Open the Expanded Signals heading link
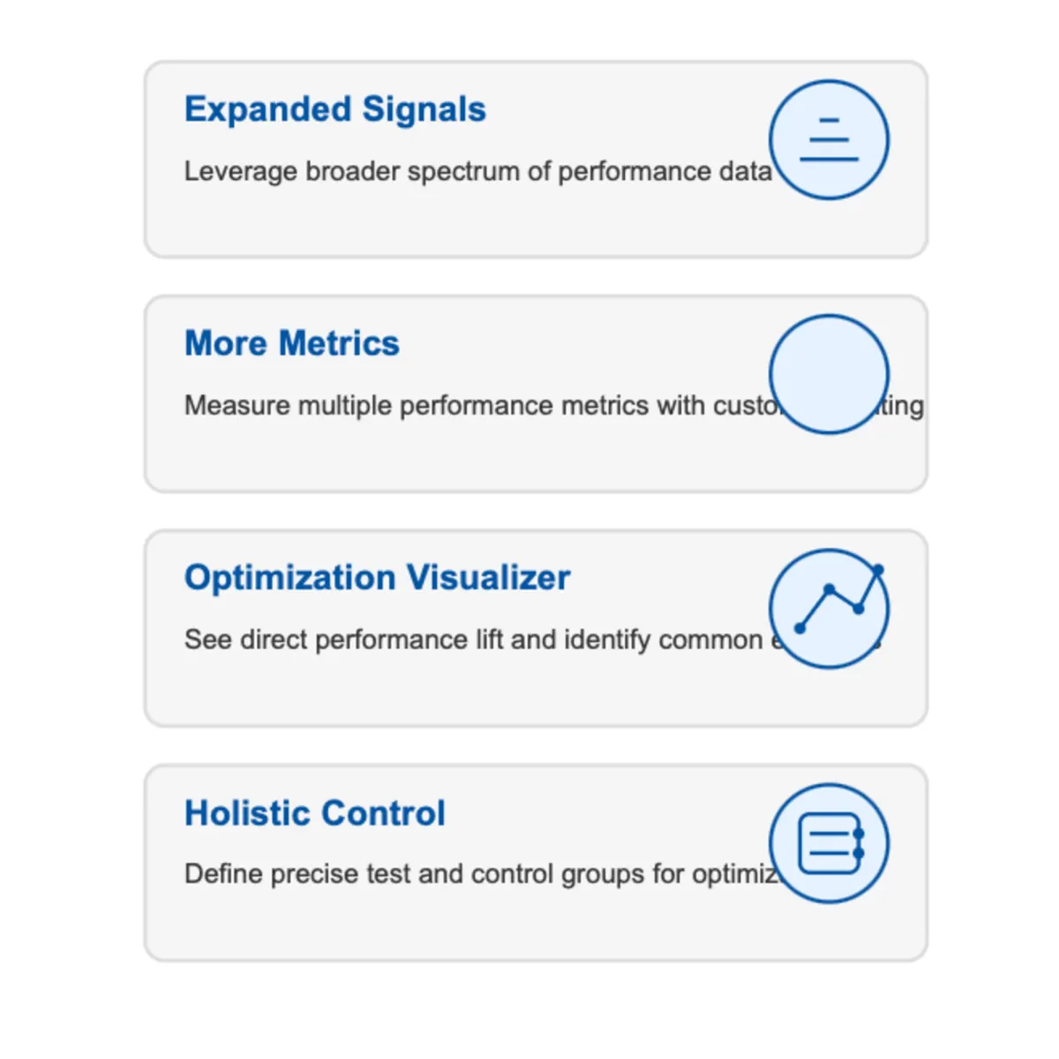Screen dimensions: 1059x1059 [x=334, y=109]
